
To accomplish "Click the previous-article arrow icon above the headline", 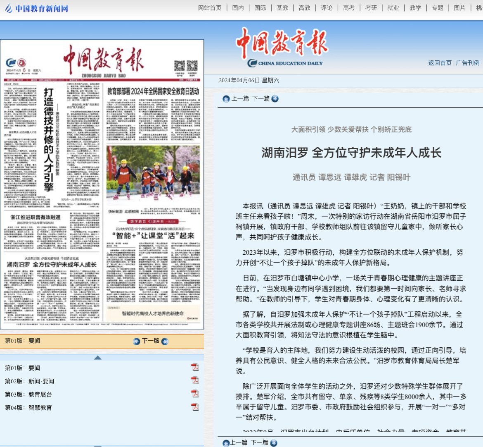I will [226, 99].
